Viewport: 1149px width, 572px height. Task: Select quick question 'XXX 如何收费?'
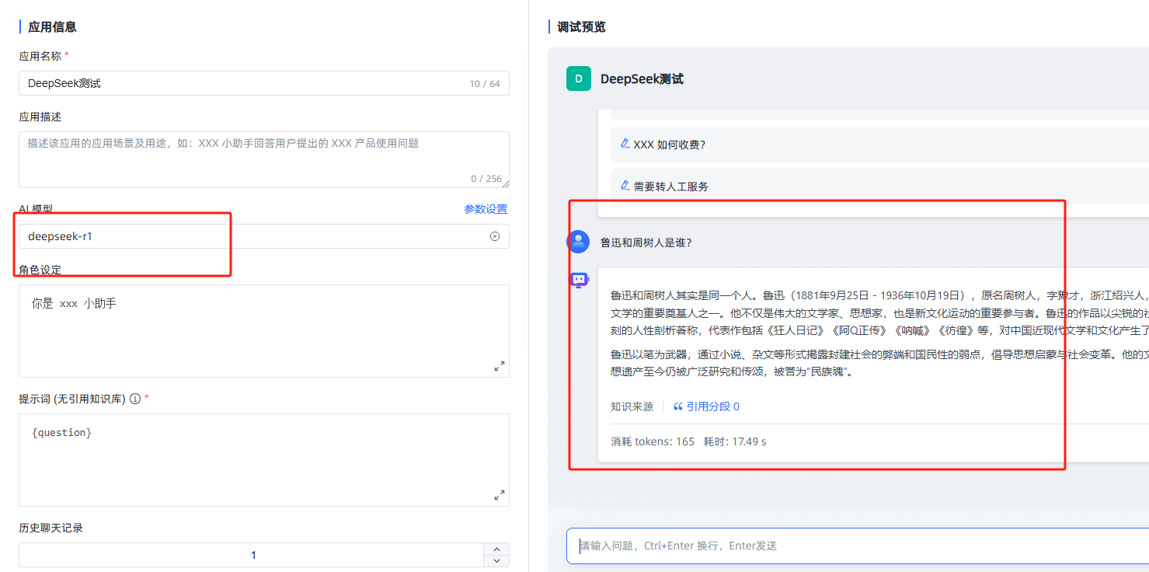(879, 145)
